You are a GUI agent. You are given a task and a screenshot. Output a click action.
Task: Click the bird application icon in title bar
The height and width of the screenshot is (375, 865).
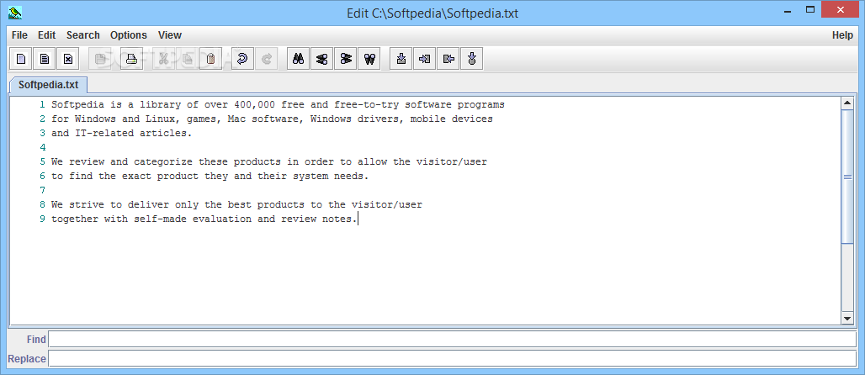[x=15, y=12]
